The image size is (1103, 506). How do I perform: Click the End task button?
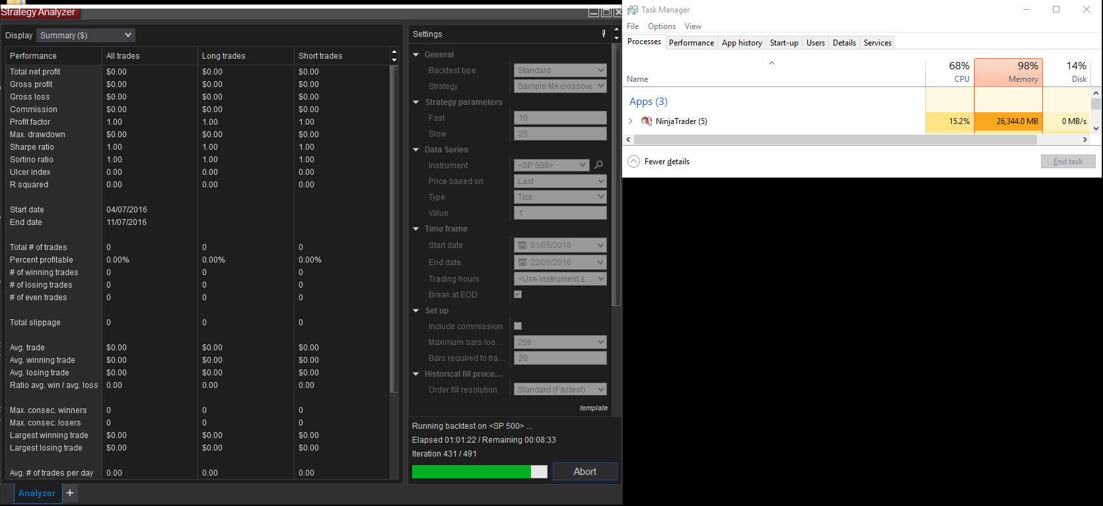tap(1068, 162)
